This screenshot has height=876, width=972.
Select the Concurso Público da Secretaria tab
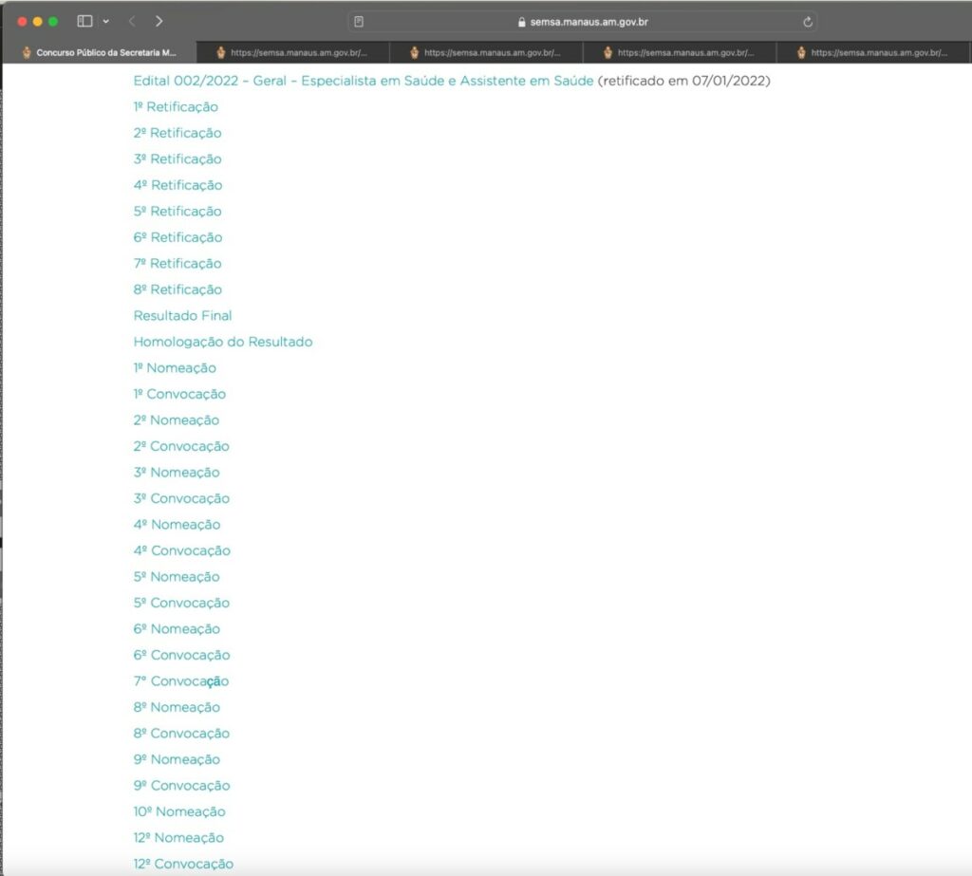coord(99,53)
